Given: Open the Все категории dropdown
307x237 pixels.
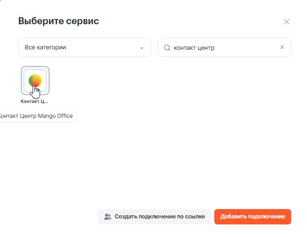Looking at the screenshot, I should (84, 47).
